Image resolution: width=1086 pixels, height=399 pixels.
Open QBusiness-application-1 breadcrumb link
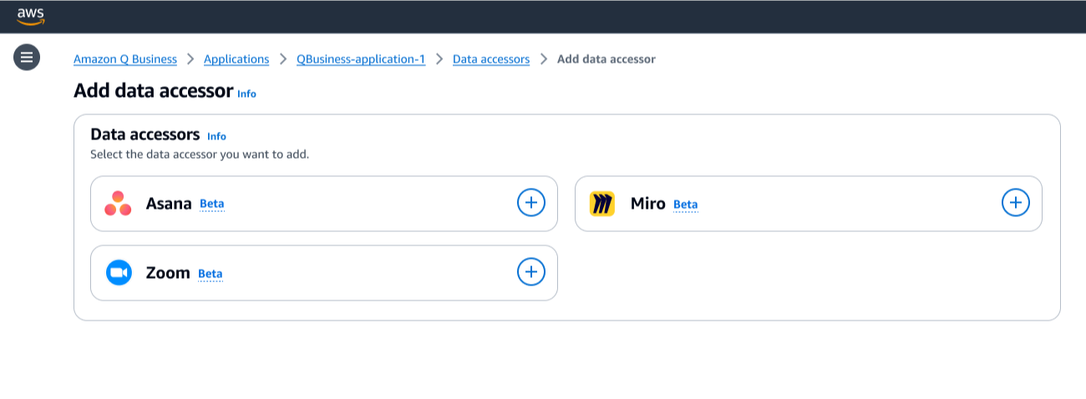pos(361,59)
